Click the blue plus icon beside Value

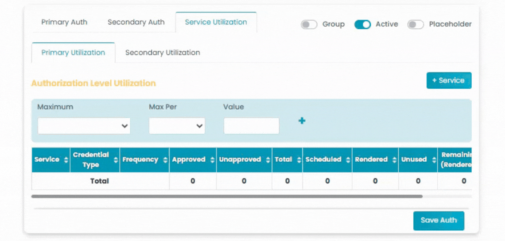(302, 120)
